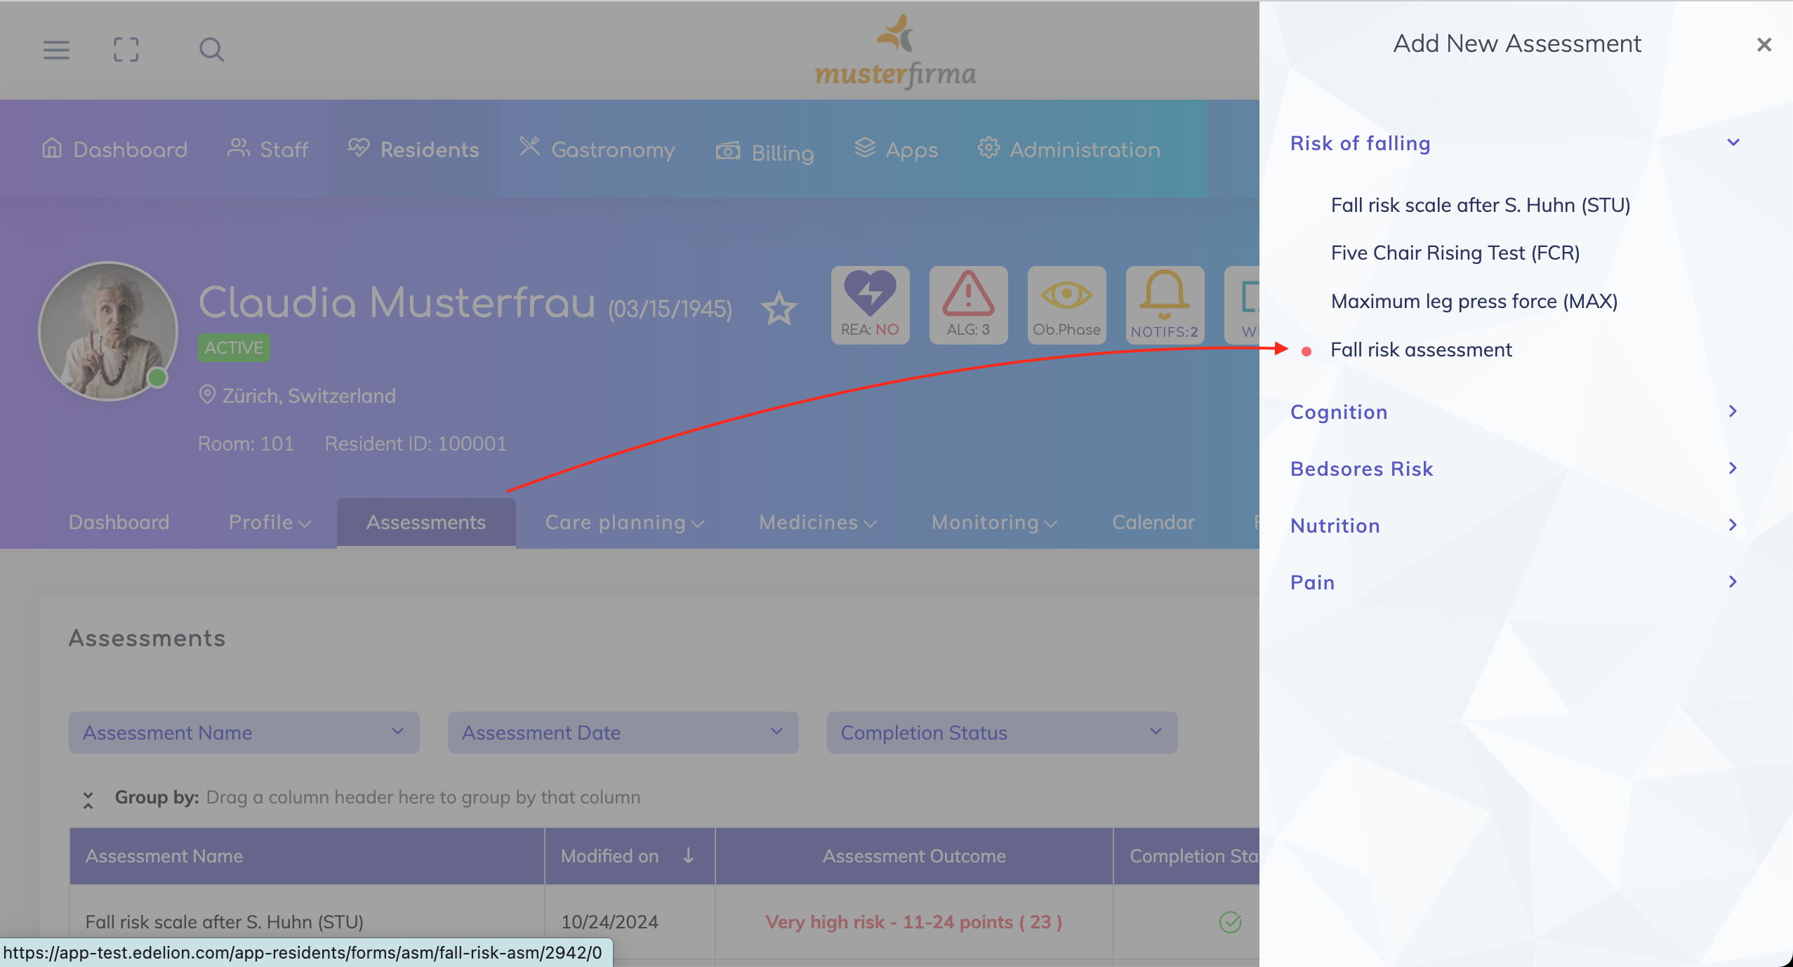Image resolution: width=1793 pixels, height=967 pixels.
Task: Expand the Nutrition category
Action: click(x=1733, y=526)
